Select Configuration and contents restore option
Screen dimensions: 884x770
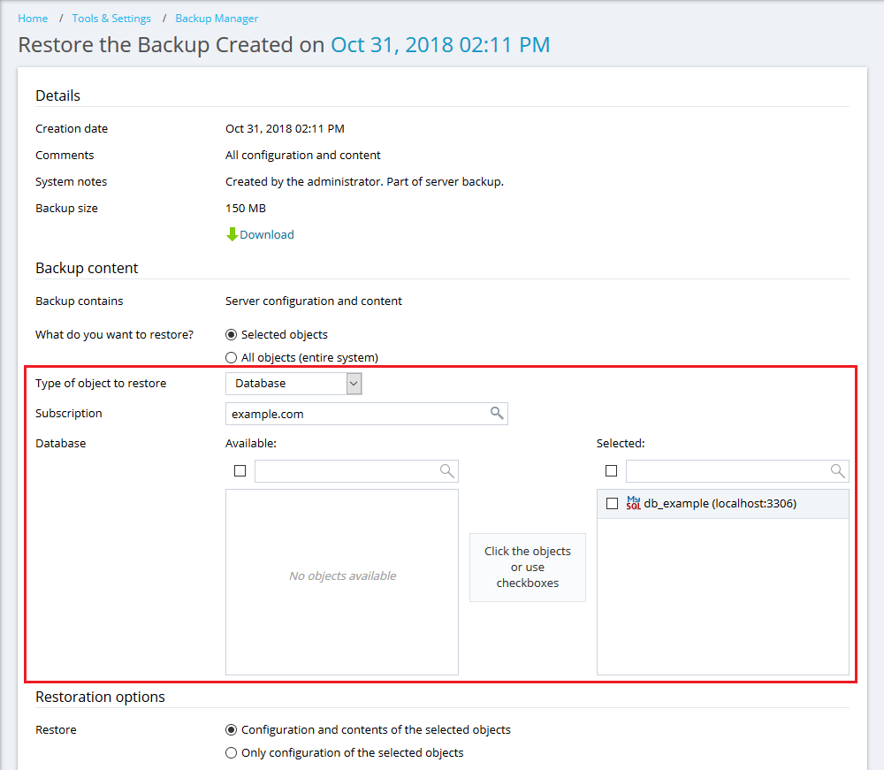[232, 730]
